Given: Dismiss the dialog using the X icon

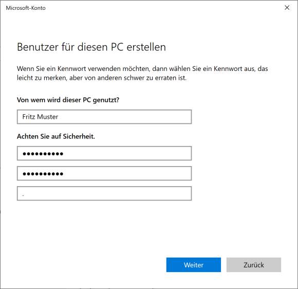Looking at the screenshot, I should (287, 8).
